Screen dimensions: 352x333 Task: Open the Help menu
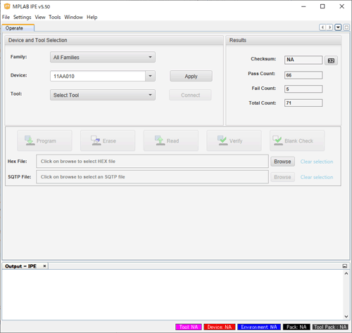tap(92, 17)
